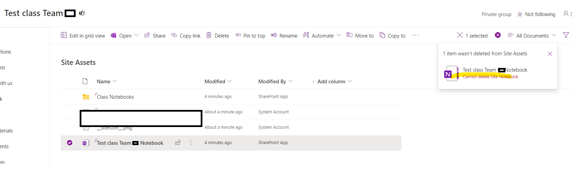Screen dimensions: 572x169
Task: Clear the selection with the X icon
Action: click(460, 35)
